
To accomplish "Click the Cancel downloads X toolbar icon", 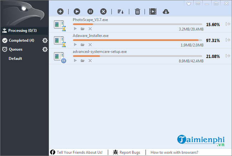I will pyautogui.click(x=103, y=11).
